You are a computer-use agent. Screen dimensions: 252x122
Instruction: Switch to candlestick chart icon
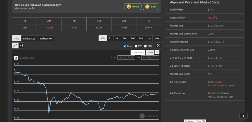click(22, 45)
